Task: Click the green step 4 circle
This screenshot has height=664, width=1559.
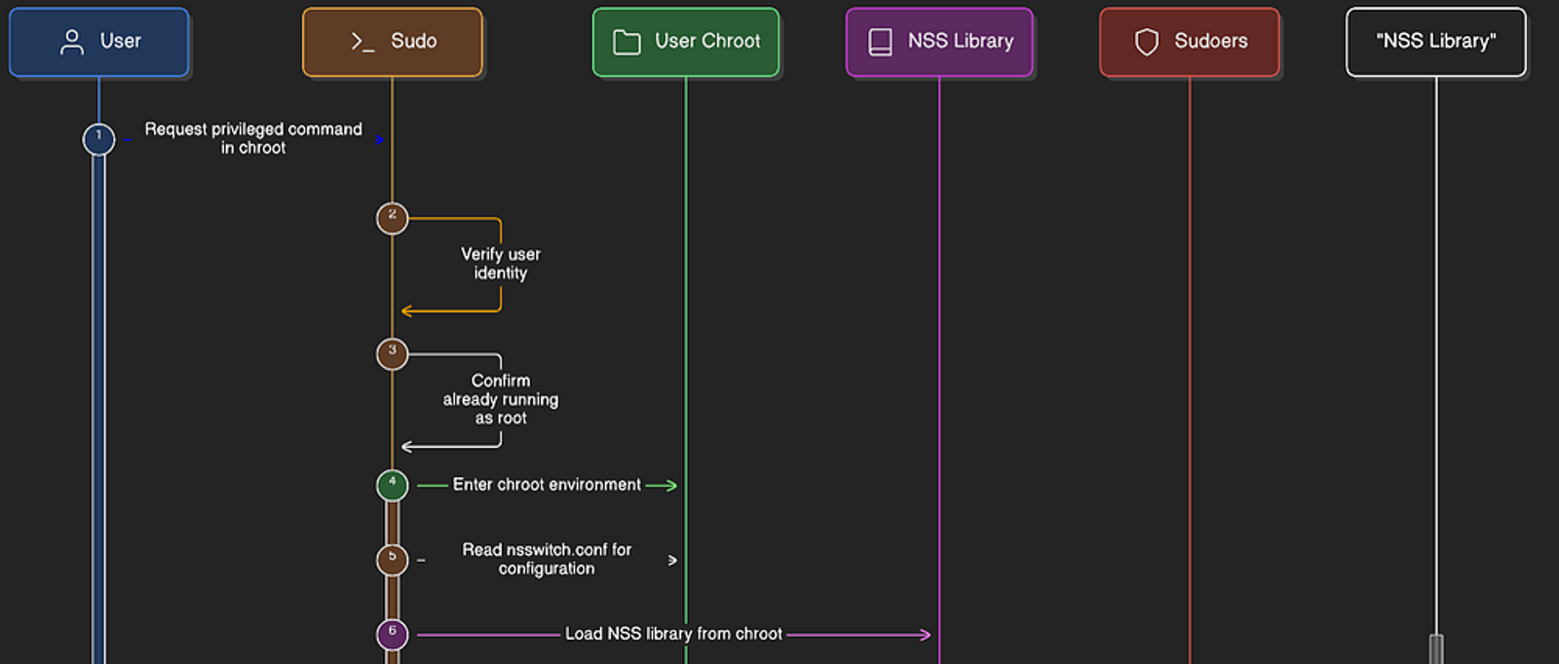Action: click(393, 485)
